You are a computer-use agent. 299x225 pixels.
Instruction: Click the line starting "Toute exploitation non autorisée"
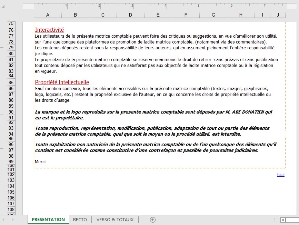tap(156, 145)
